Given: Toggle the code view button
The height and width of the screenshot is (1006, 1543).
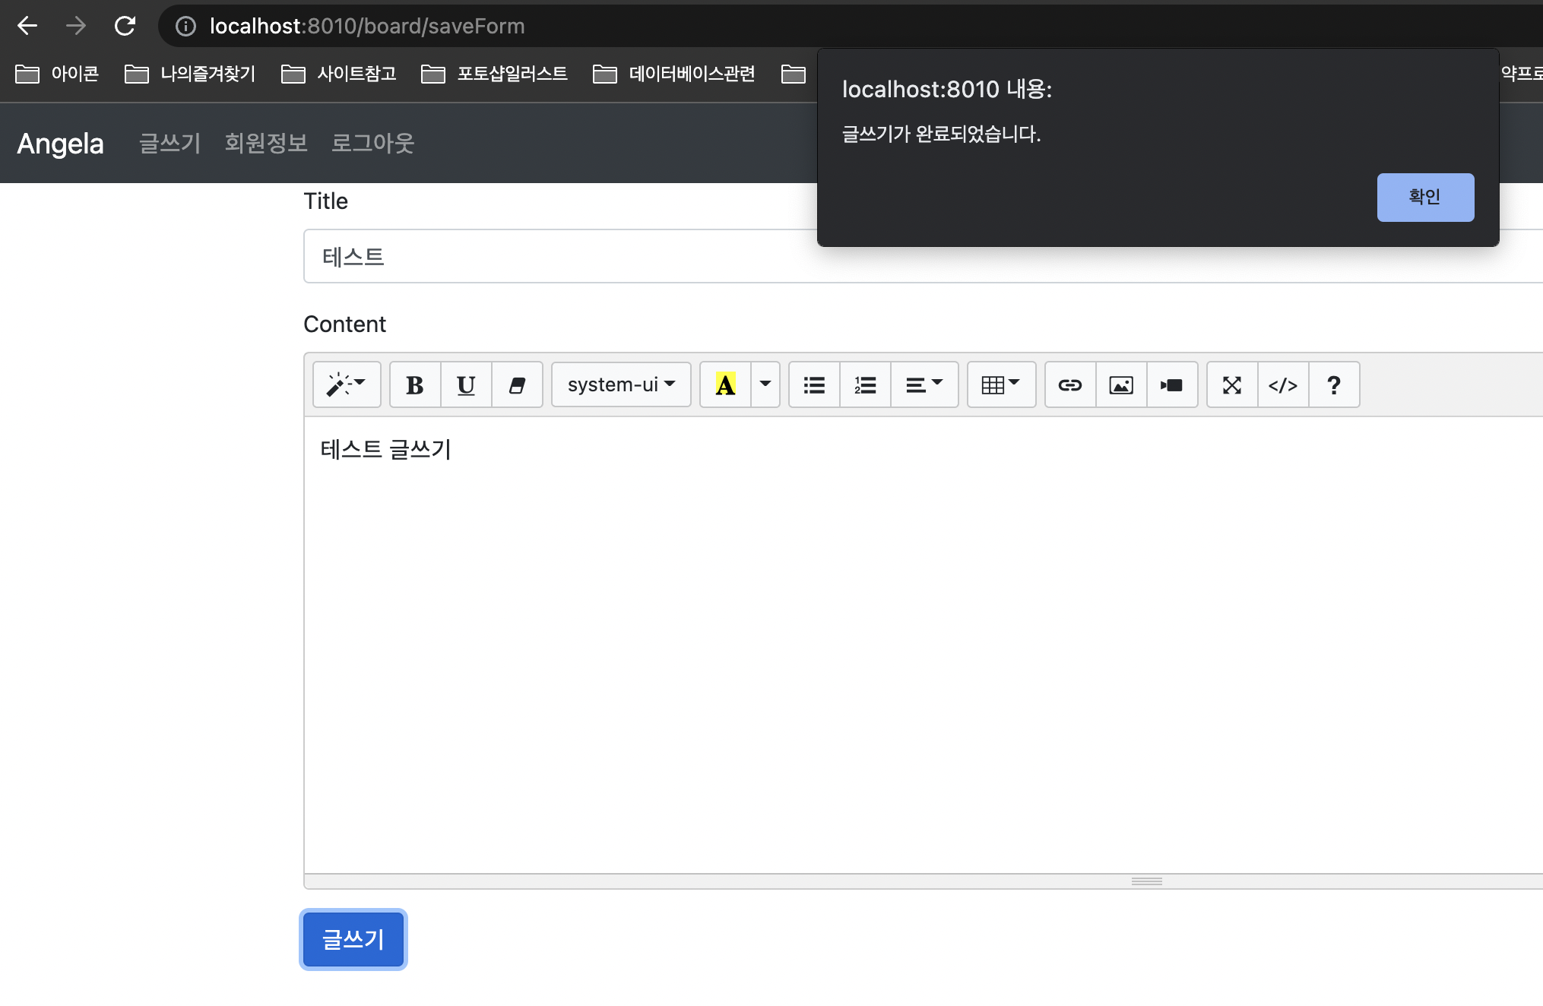Looking at the screenshot, I should (1283, 384).
